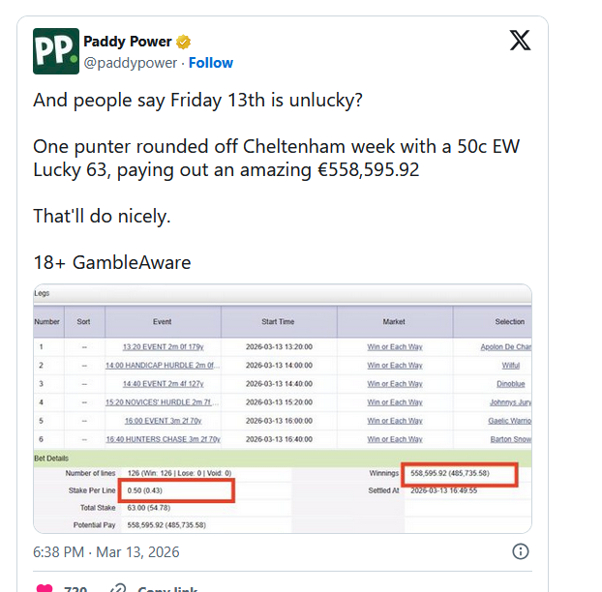
Task: Open the Dinoblue selection link
Action: click(510, 384)
